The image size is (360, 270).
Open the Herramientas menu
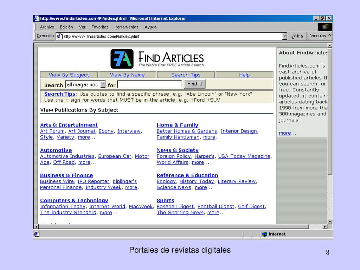click(x=126, y=27)
